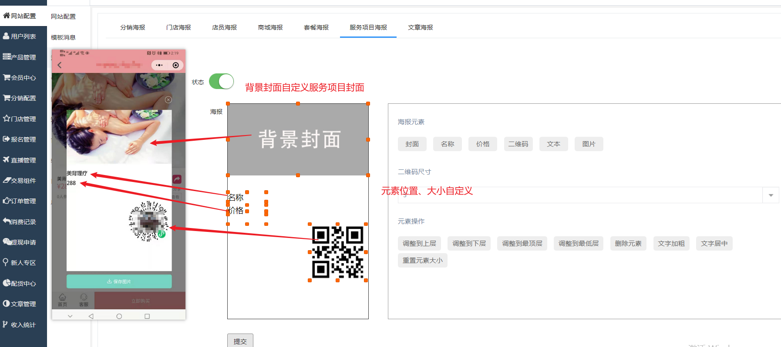
Task: Click the mini-program target icon in phone preview
Action: point(175,65)
